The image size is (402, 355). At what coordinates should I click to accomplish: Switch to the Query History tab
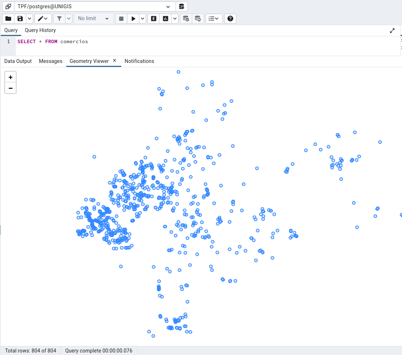pos(40,30)
